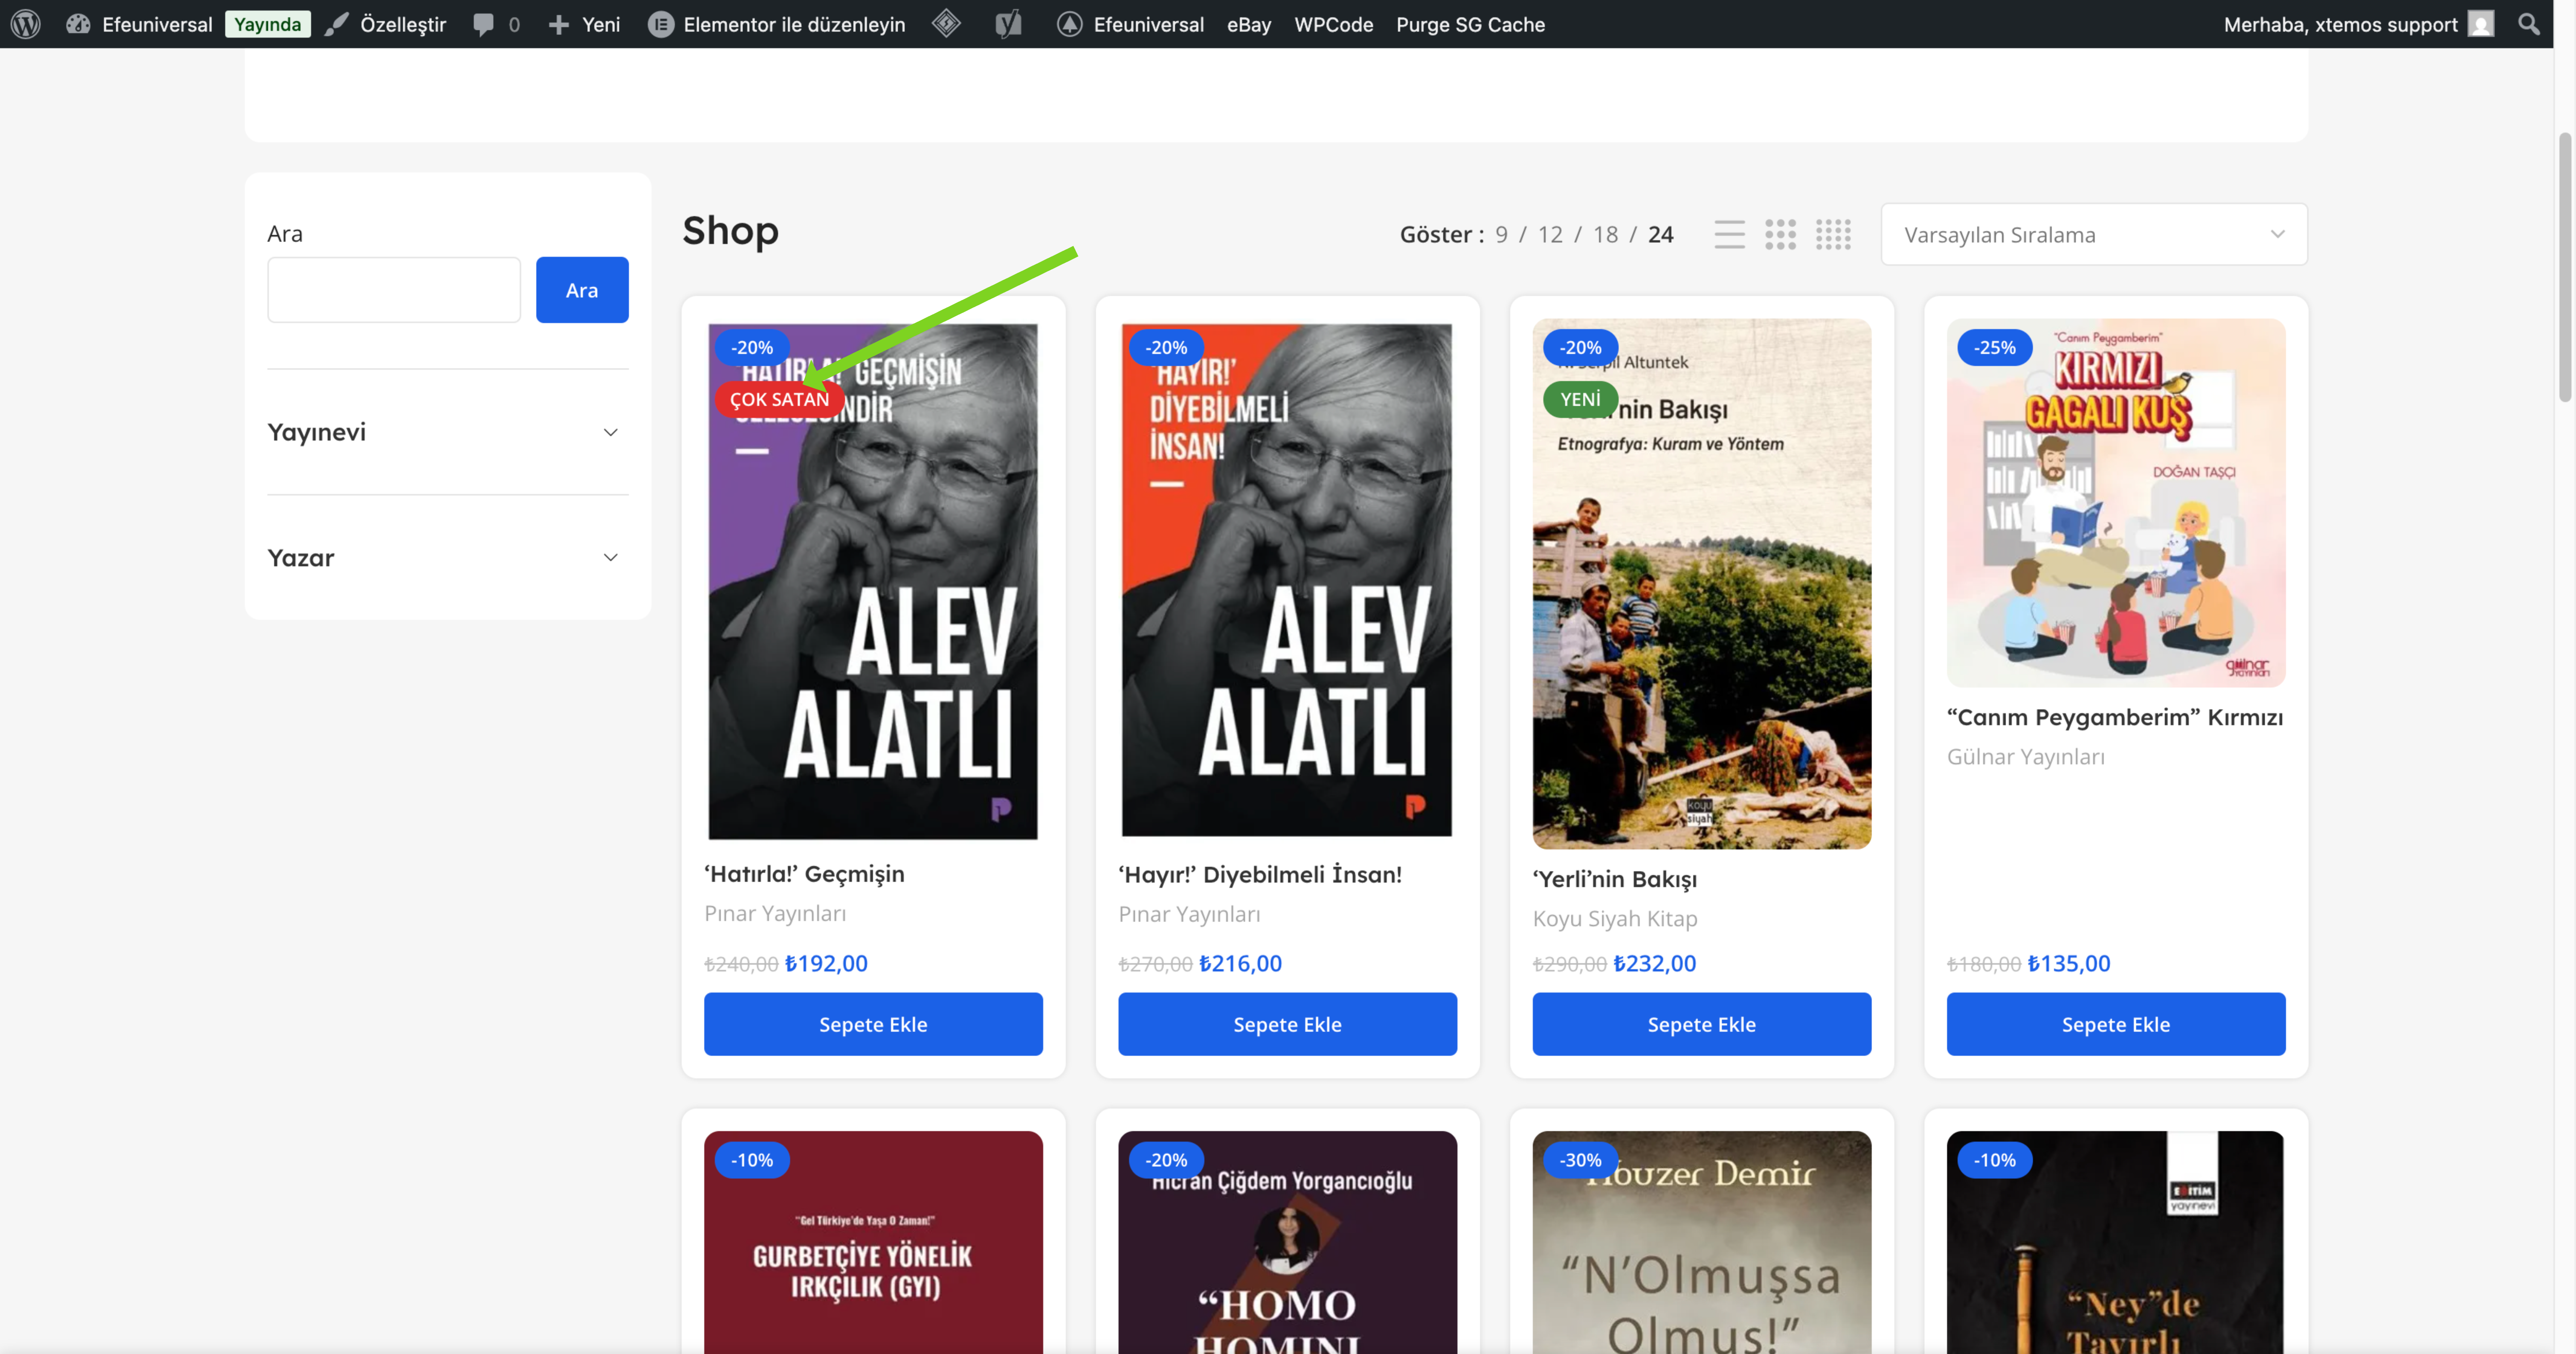This screenshot has height=1354, width=2576.
Task: Open the "Homo Homini" book cover
Action: pyautogui.click(x=1287, y=1242)
